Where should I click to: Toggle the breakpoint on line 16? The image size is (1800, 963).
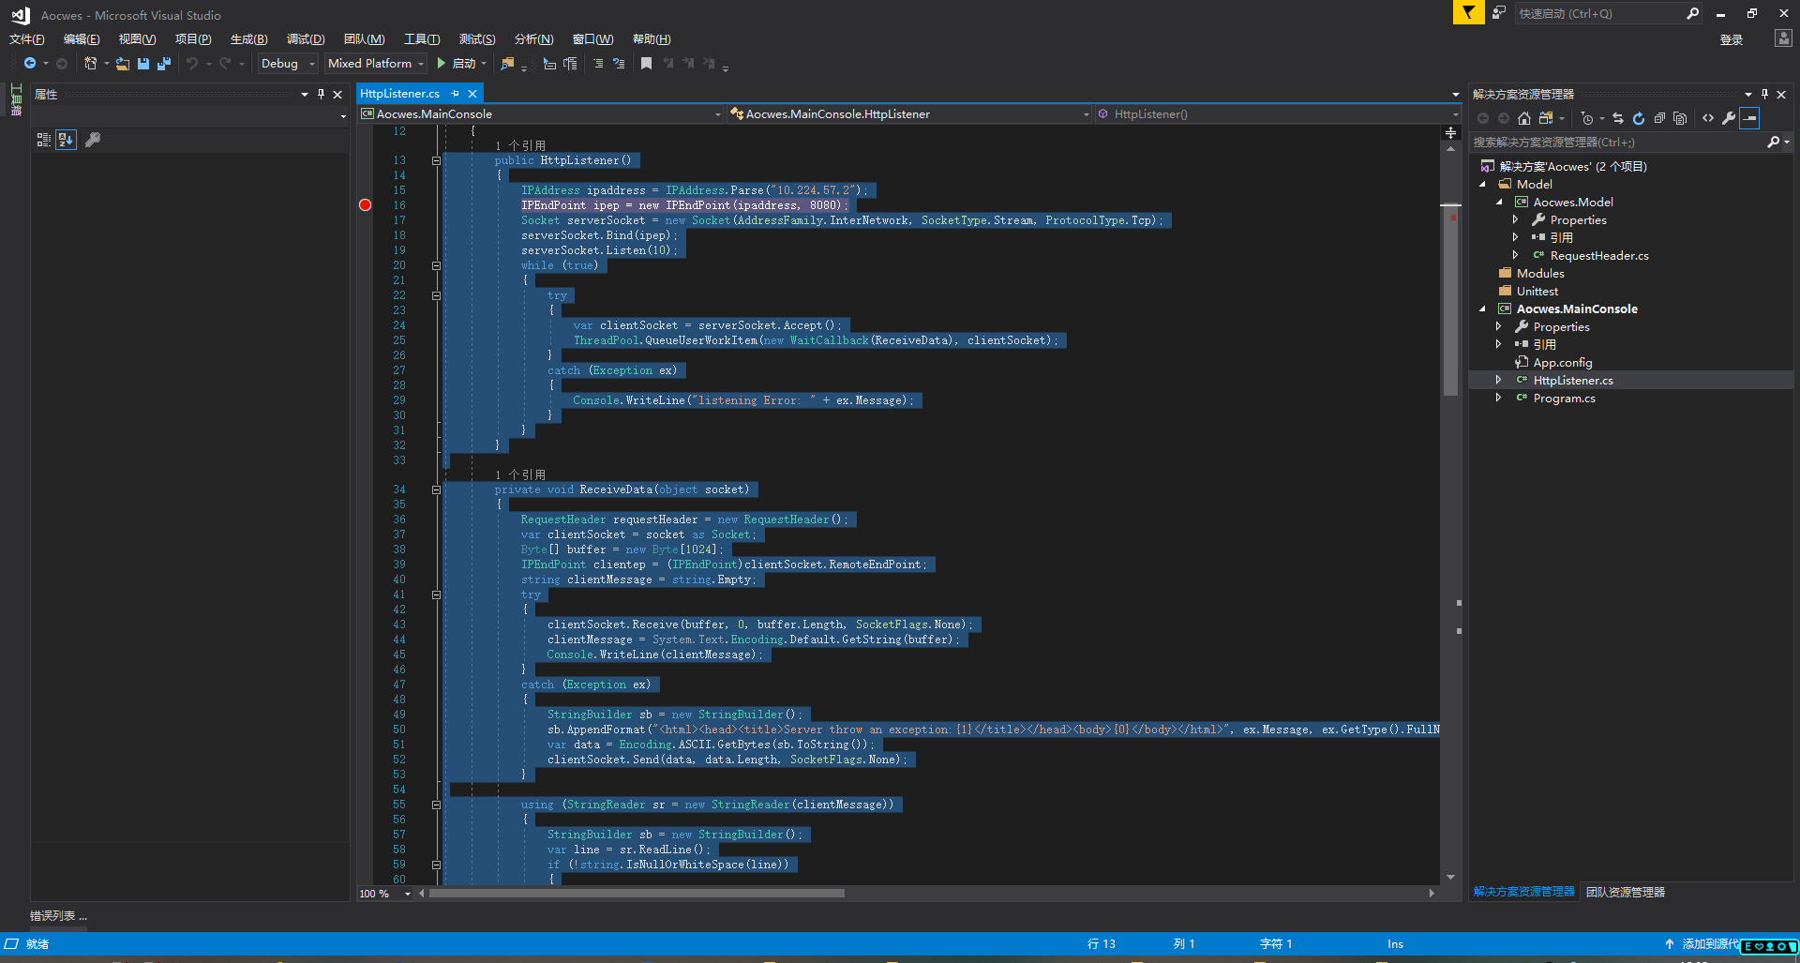click(x=366, y=205)
